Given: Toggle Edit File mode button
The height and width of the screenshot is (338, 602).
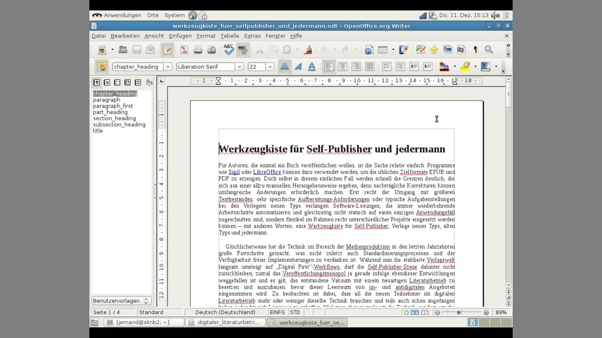Looking at the screenshot, I should click(167, 50).
